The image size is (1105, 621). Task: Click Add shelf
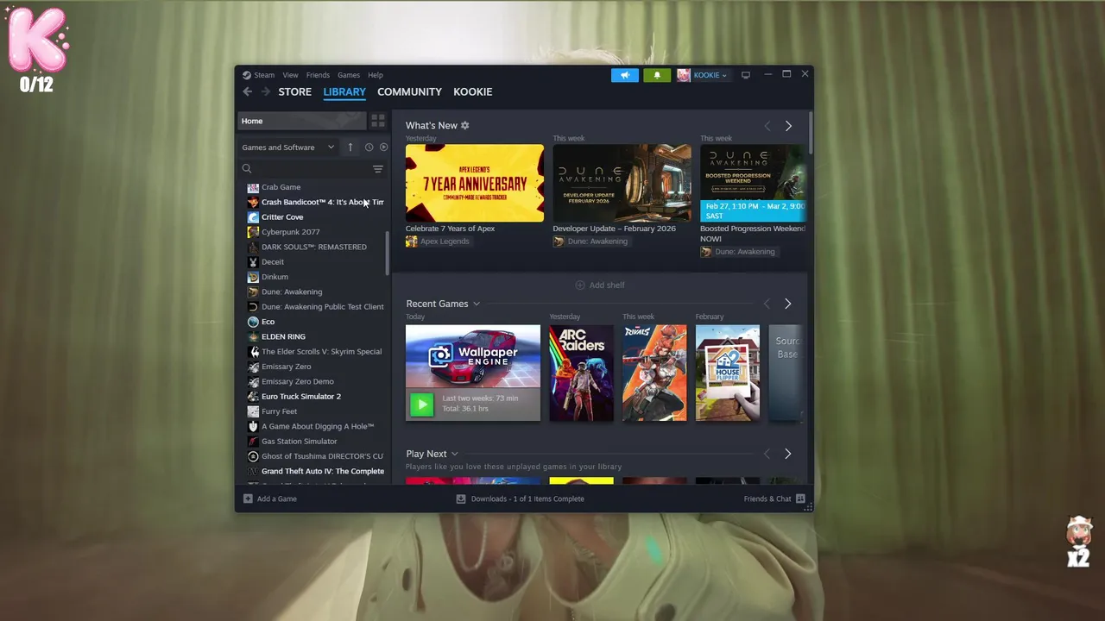[x=600, y=285]
